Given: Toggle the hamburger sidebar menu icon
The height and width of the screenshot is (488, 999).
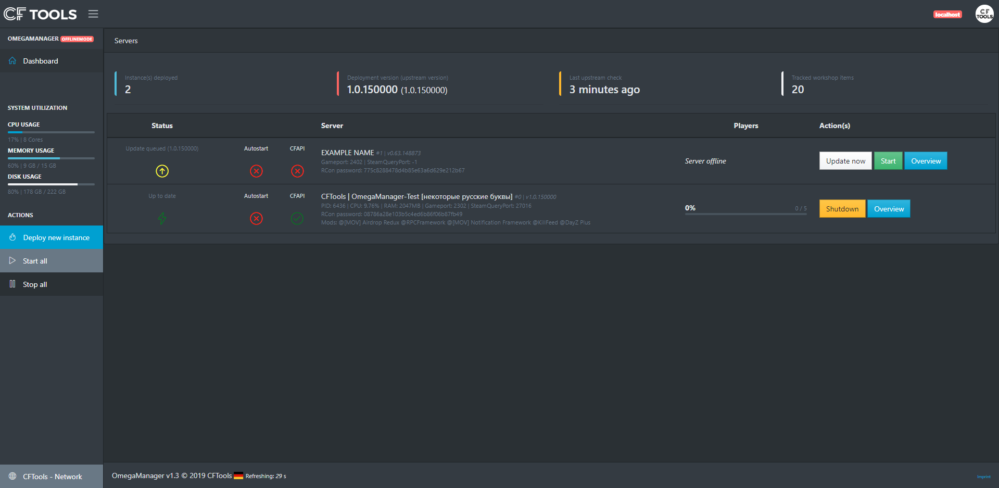Looking at the screenshot, I should pyautogui.click(x=93, y=14).
